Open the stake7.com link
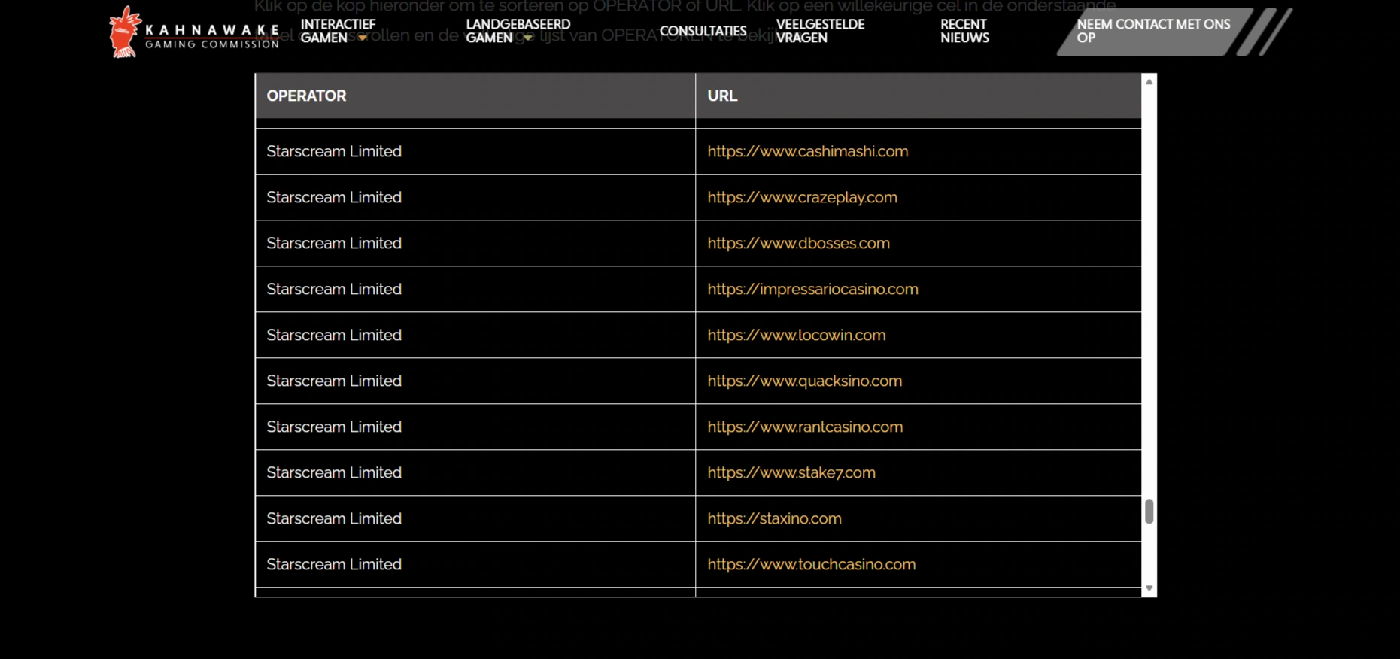Screen dimensions: 1400x659 (791, 472)
